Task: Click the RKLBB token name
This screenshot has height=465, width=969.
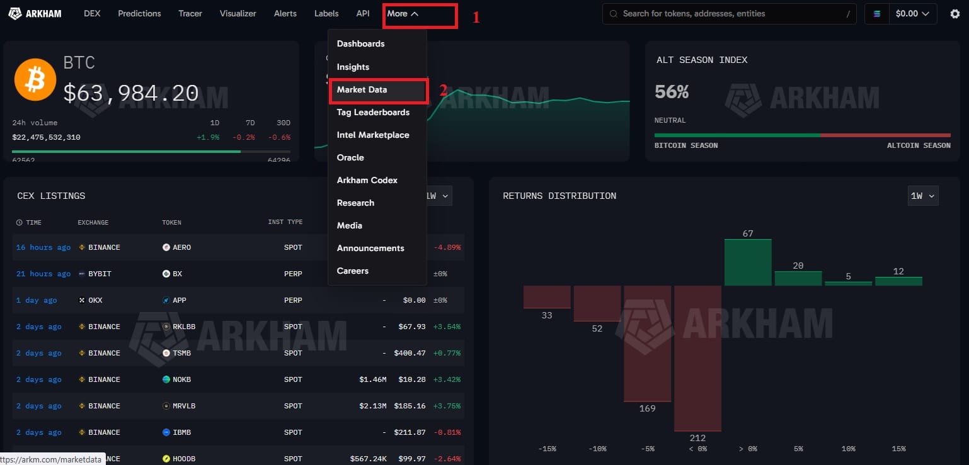Action: [x=184, y=327]
